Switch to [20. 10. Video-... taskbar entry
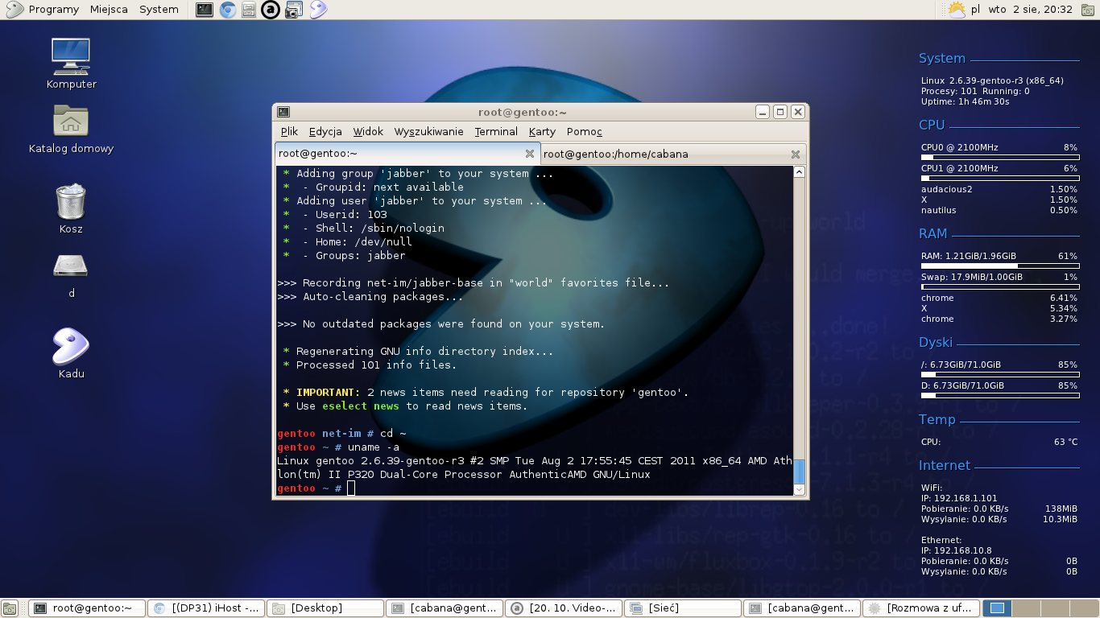 click(x=564, y=608)
